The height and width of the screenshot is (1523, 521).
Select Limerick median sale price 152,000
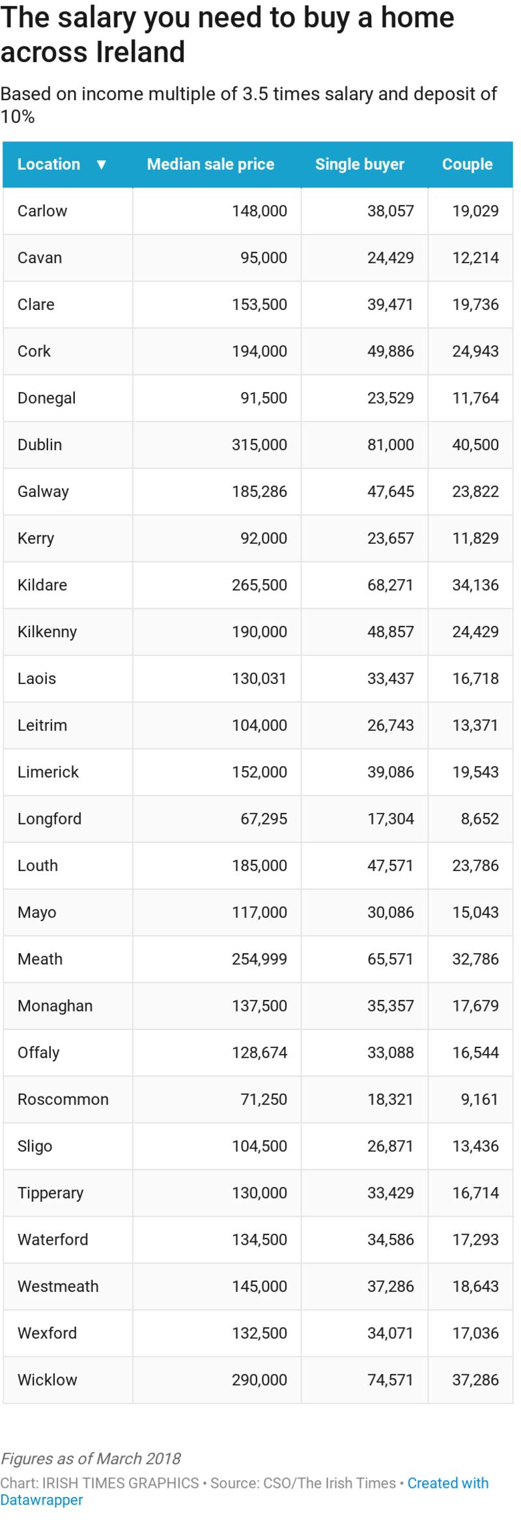point(259,772)
